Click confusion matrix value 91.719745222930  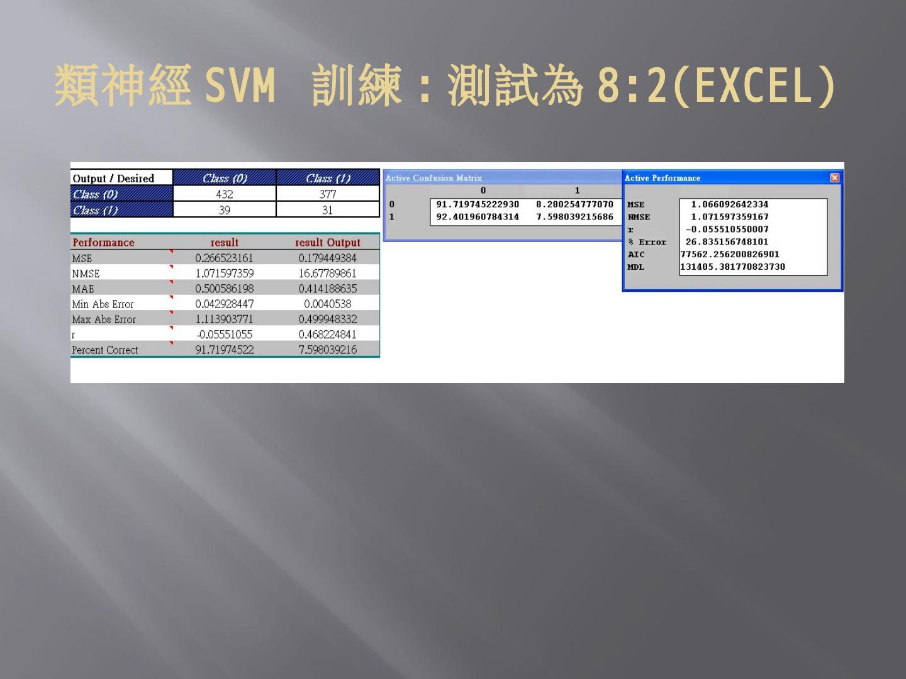point(478,204)
